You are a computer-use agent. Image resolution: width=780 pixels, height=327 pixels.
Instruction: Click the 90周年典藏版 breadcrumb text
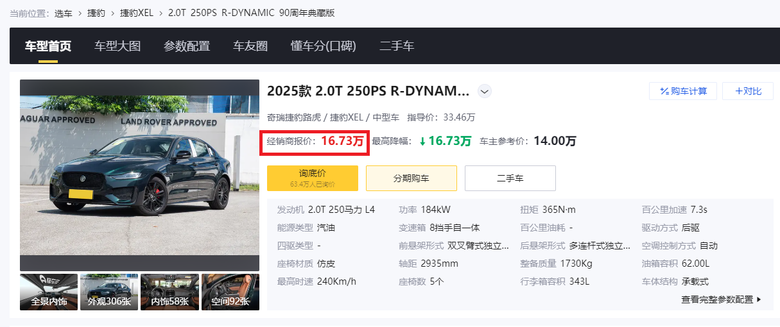307,13
